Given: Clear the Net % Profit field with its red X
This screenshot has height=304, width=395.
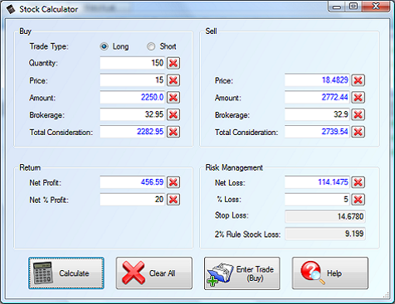Looking at the screenshot, I should click(x=173, y=200).
